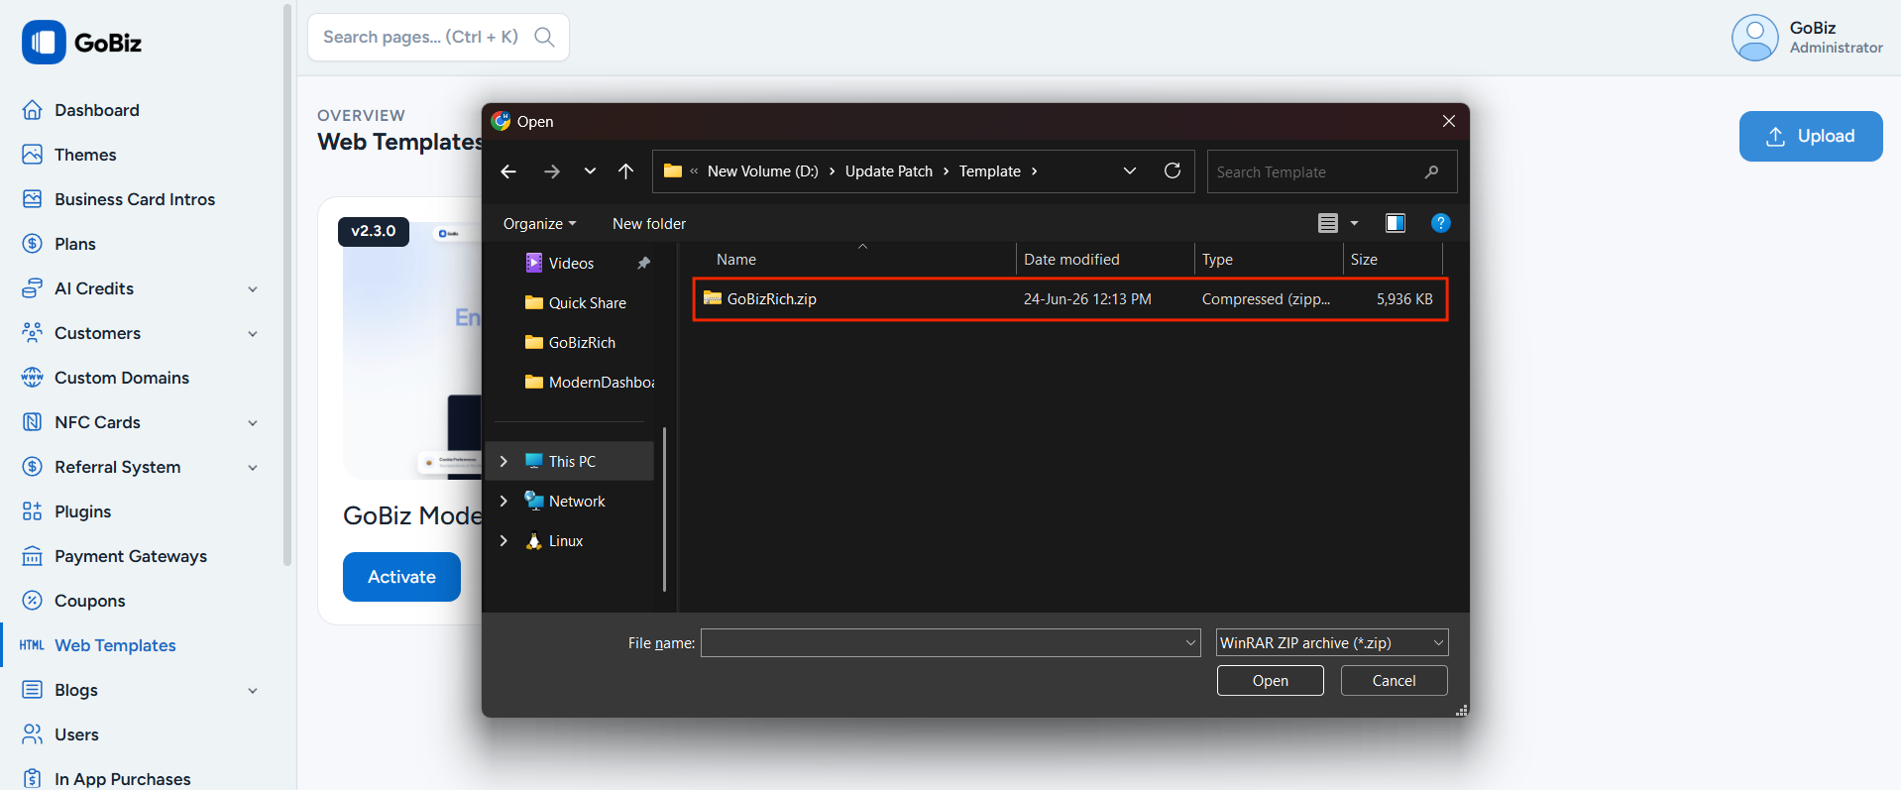Image resolution: width=1901 pixels, height=790 pixels.
Task: Click the Referral System icon
Action: pos(33,467)
